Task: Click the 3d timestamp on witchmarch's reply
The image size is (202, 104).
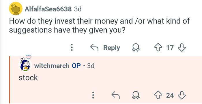Action: (x=91, y=66)
